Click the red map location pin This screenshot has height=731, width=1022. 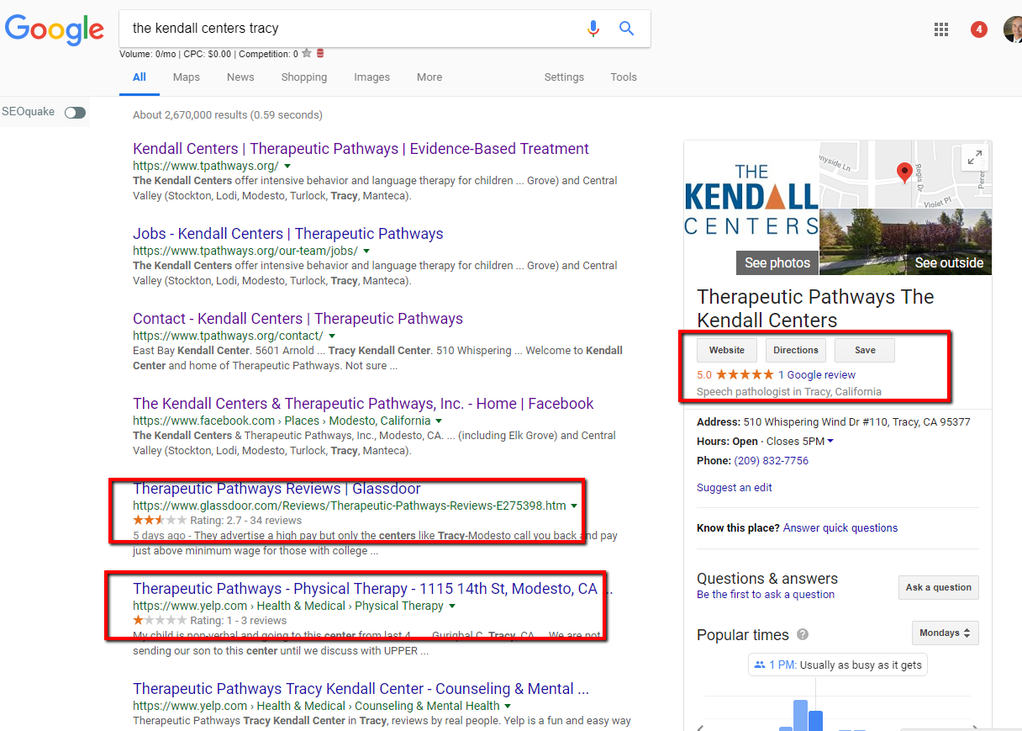pyautogui.click(x=904, y=173)
